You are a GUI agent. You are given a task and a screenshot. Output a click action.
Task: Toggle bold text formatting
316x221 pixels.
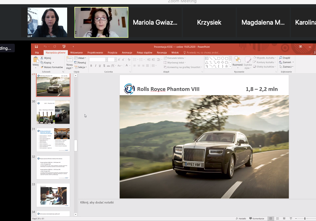[91, 65]
